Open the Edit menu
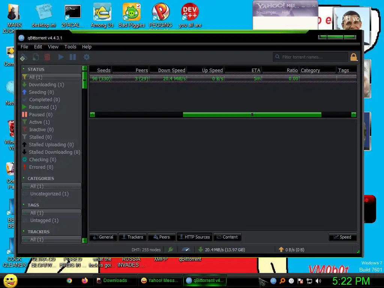384x288 pixels. [38, 47]
